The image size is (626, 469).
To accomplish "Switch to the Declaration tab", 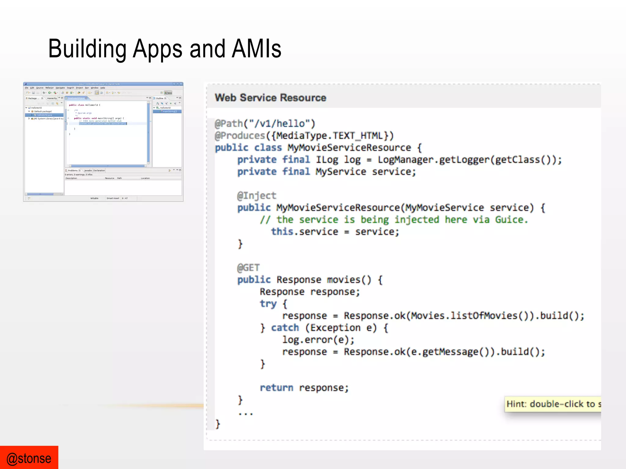I will pos(99,170).
